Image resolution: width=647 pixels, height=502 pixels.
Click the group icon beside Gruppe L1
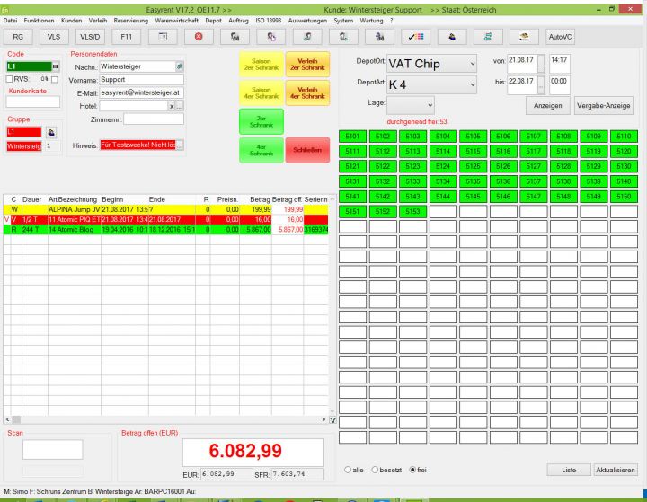click(x=51, y=132)
